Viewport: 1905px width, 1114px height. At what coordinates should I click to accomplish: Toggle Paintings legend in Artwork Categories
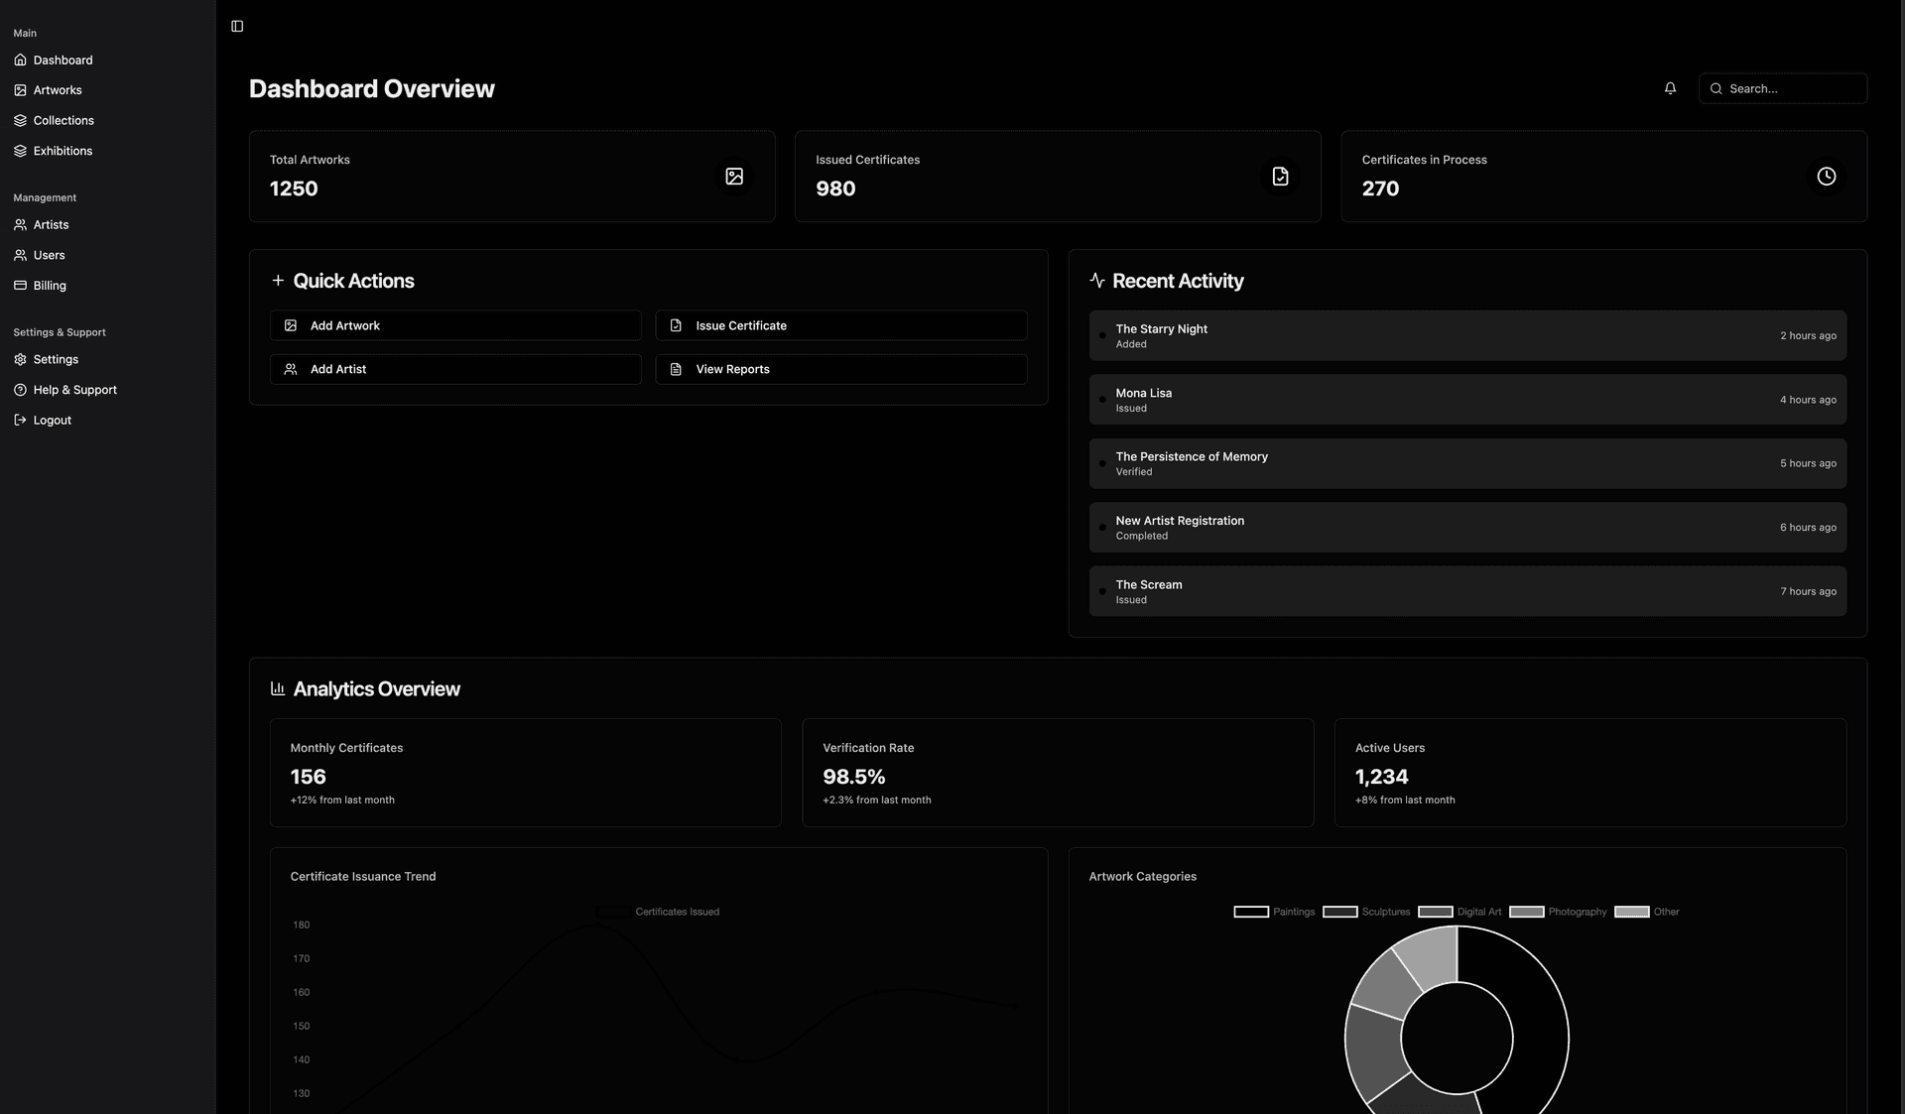1251,912
